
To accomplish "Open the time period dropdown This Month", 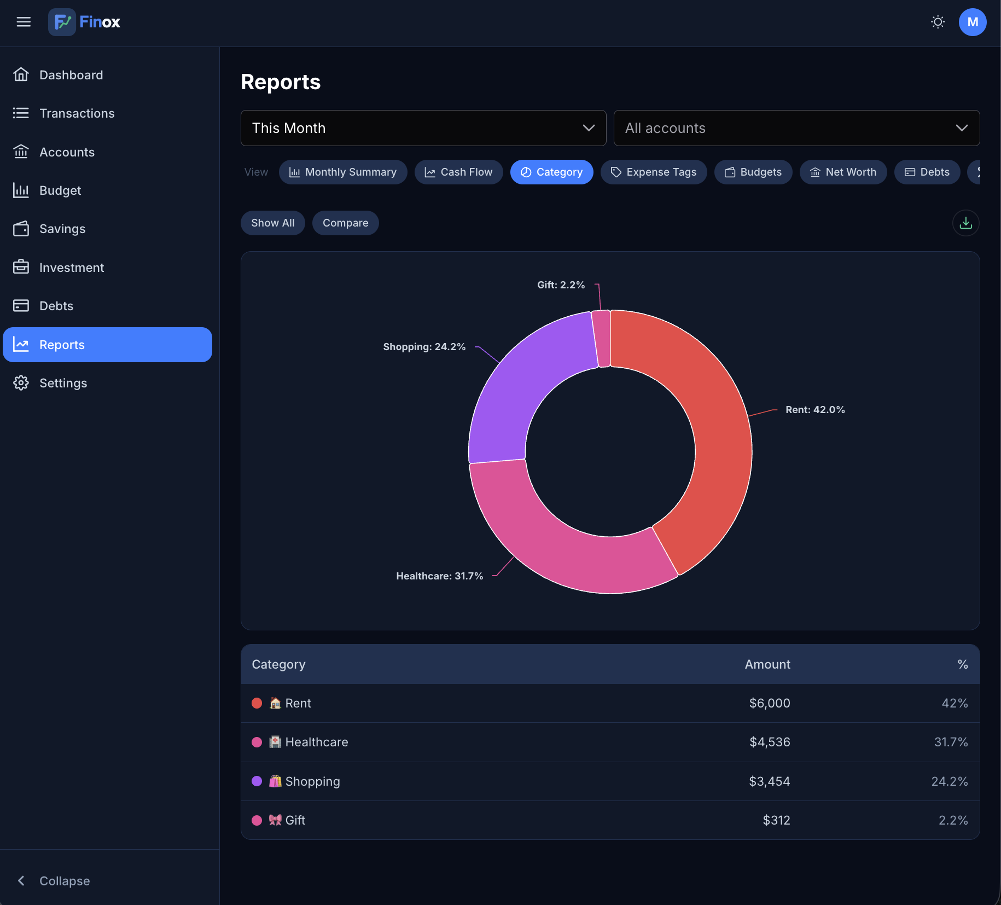I will (x=423, y=128).
